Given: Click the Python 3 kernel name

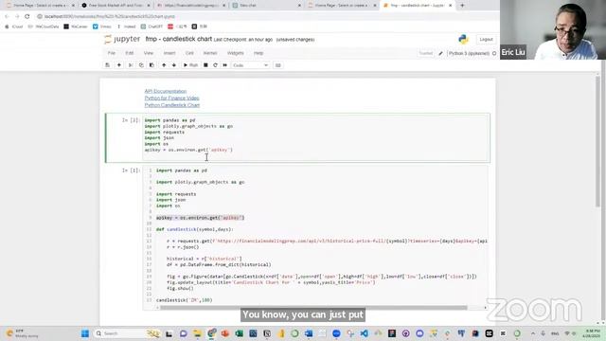Looking at the screenshot, I should pos(469,53).
